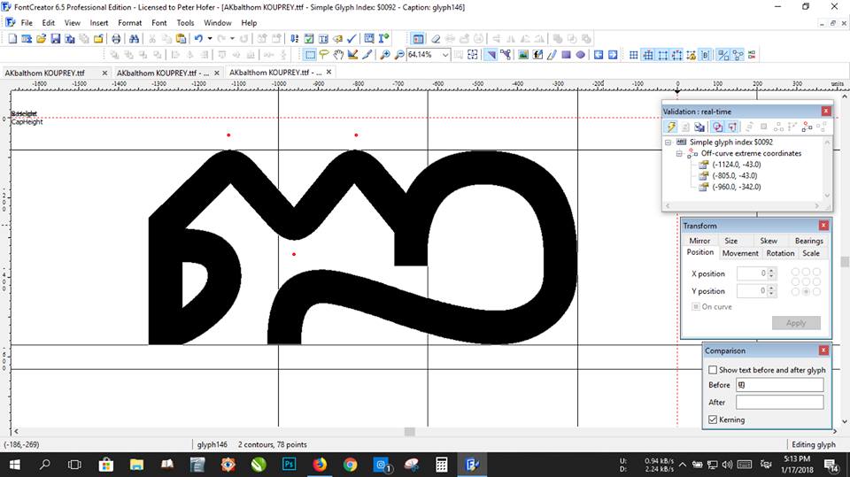Open the Undo history dropdown arrow
Screen dimensions: 850x477
coord(208,39)
